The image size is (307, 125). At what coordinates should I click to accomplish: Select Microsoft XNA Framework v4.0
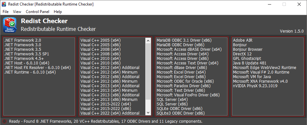pyautogui.click(x=260, y=81)
